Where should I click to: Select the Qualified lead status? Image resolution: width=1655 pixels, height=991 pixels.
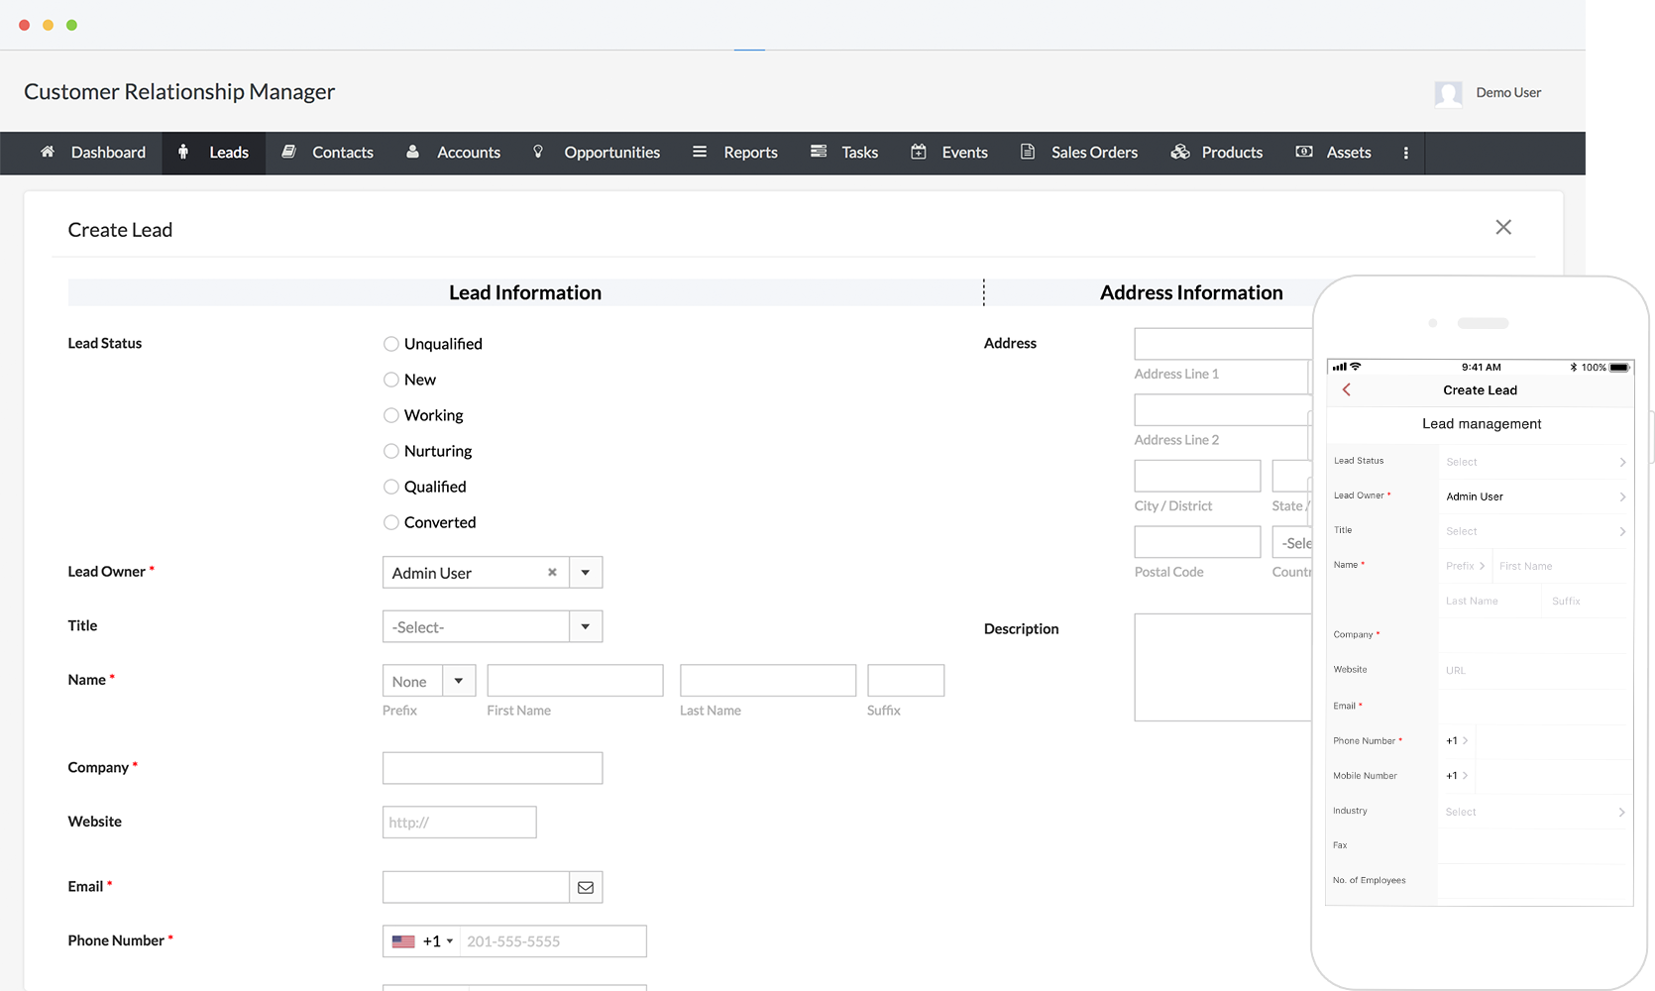click(391, 487)
